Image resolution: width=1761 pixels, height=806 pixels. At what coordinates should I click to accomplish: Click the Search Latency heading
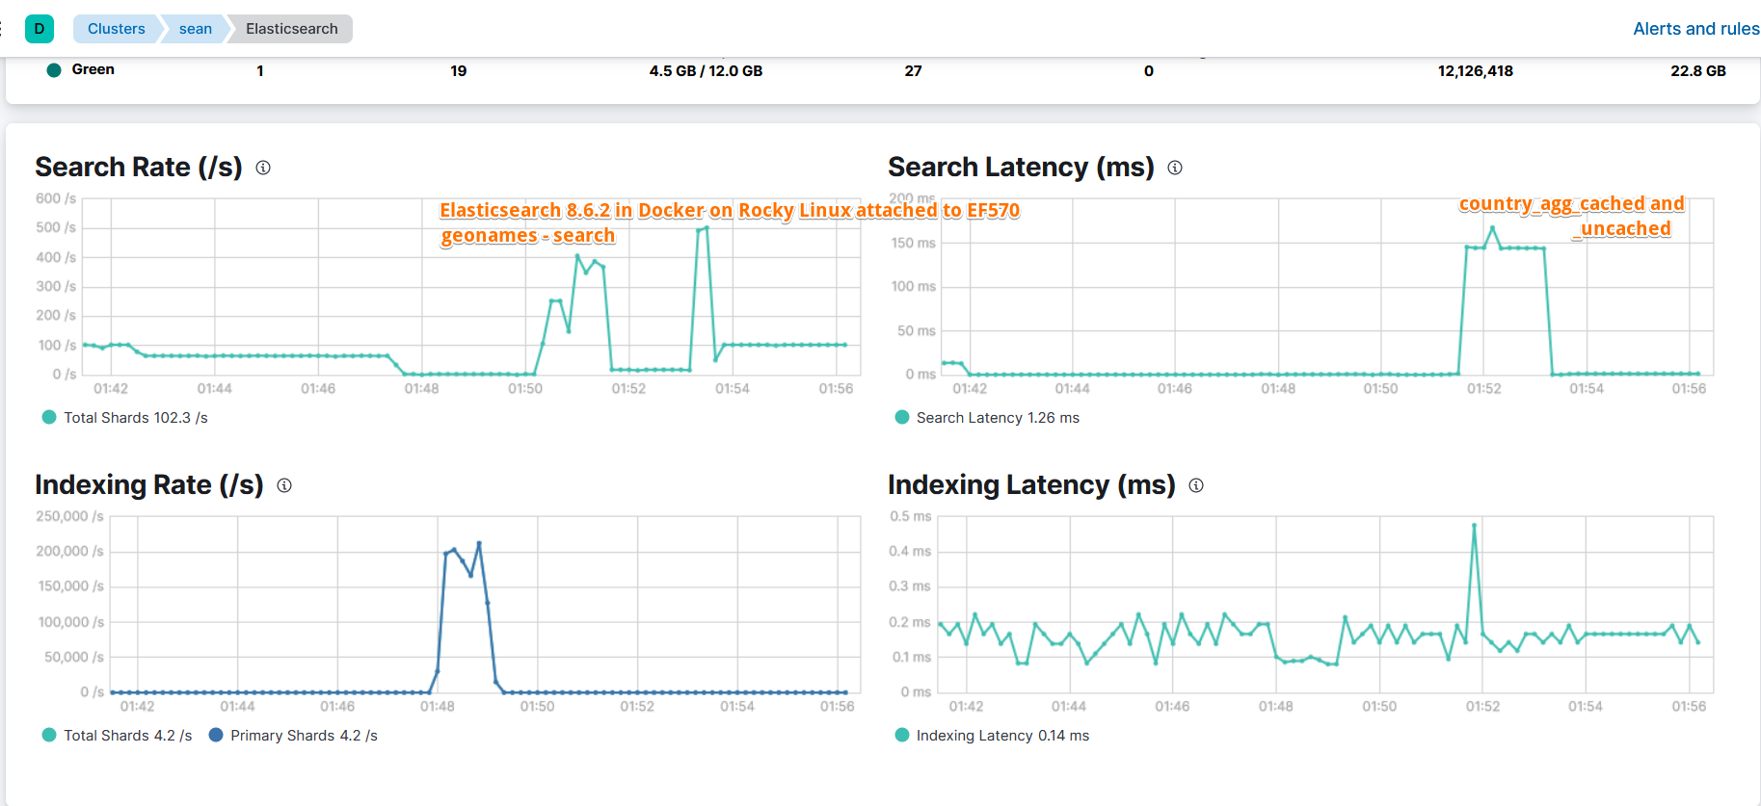coord(1021,168)
